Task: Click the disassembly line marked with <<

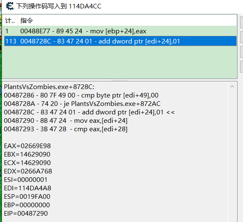Action: coord(89,112)
